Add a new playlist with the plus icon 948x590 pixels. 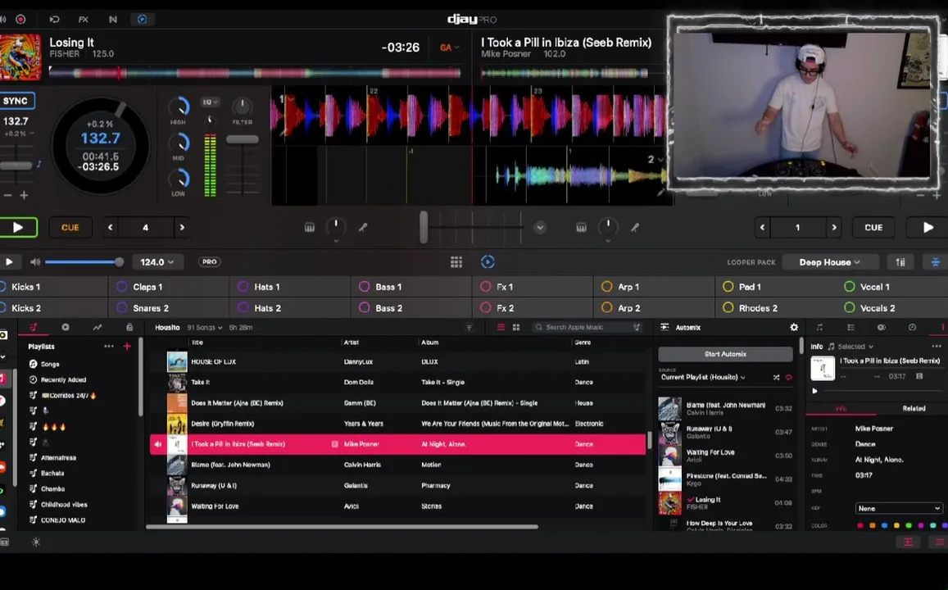127,347
